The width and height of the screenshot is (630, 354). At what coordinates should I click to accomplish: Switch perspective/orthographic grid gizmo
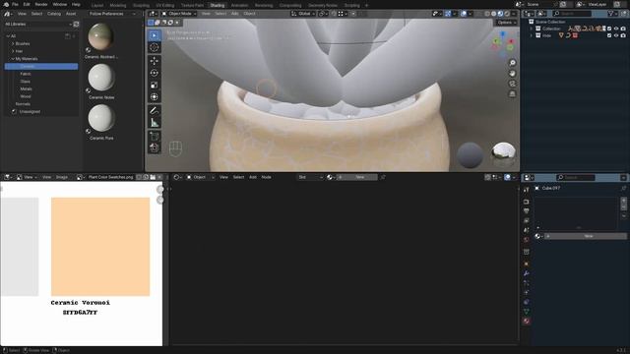512,94
